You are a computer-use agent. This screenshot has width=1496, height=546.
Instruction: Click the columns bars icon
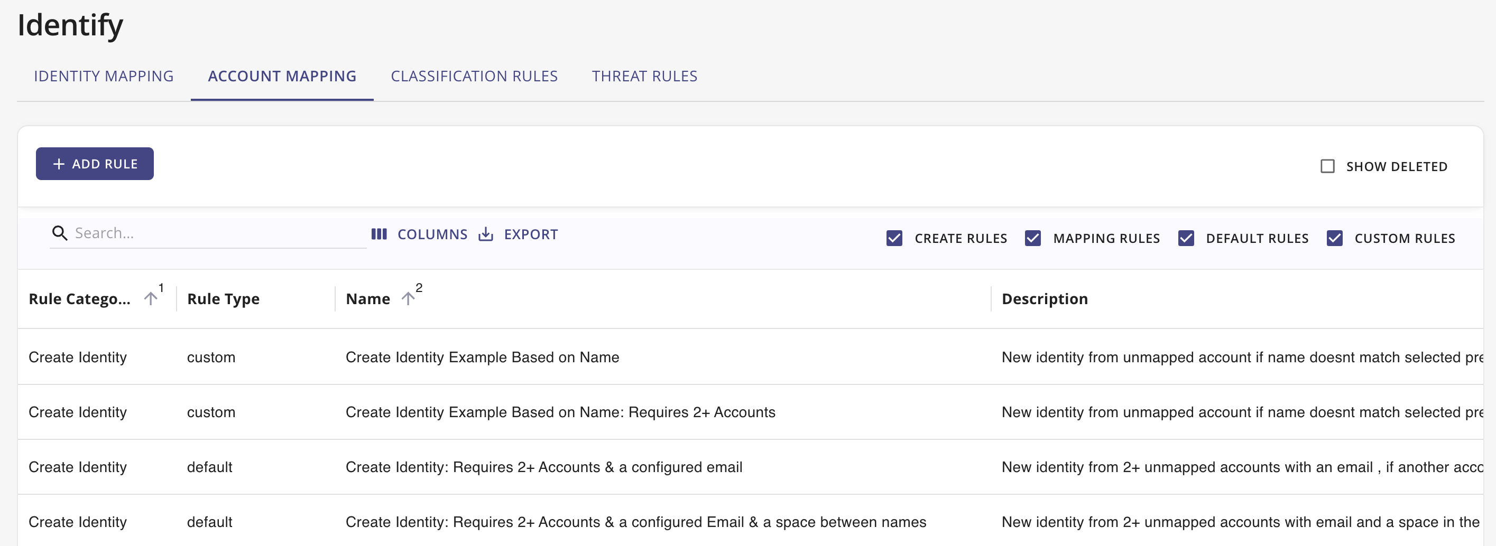coord(379,234)
